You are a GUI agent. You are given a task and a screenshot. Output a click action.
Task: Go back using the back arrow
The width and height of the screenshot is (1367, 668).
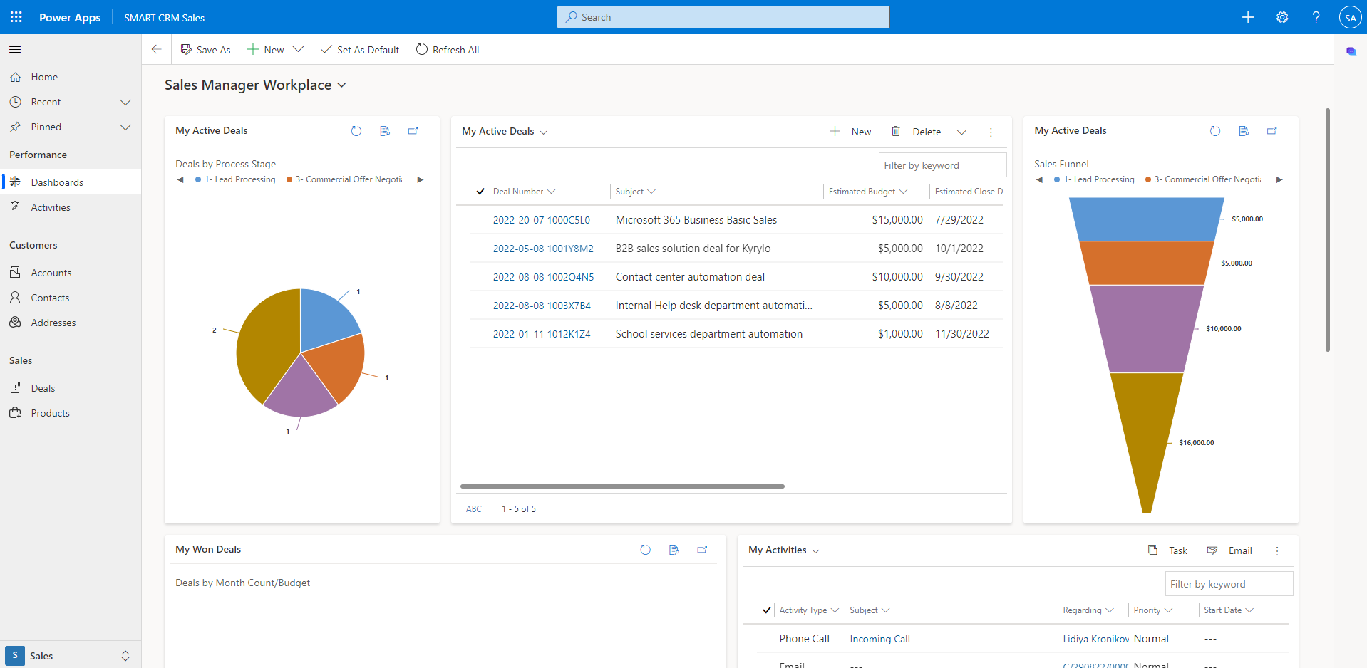pyautogui.click(x=157, y=50)
